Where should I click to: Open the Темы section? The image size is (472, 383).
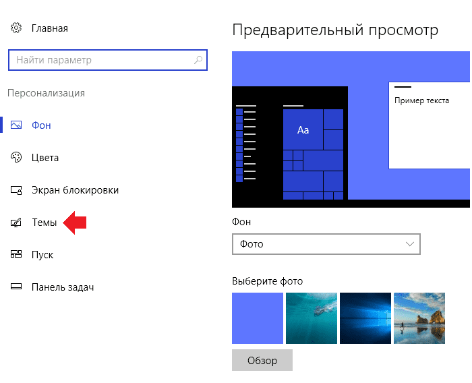click(x=45, y=223)
